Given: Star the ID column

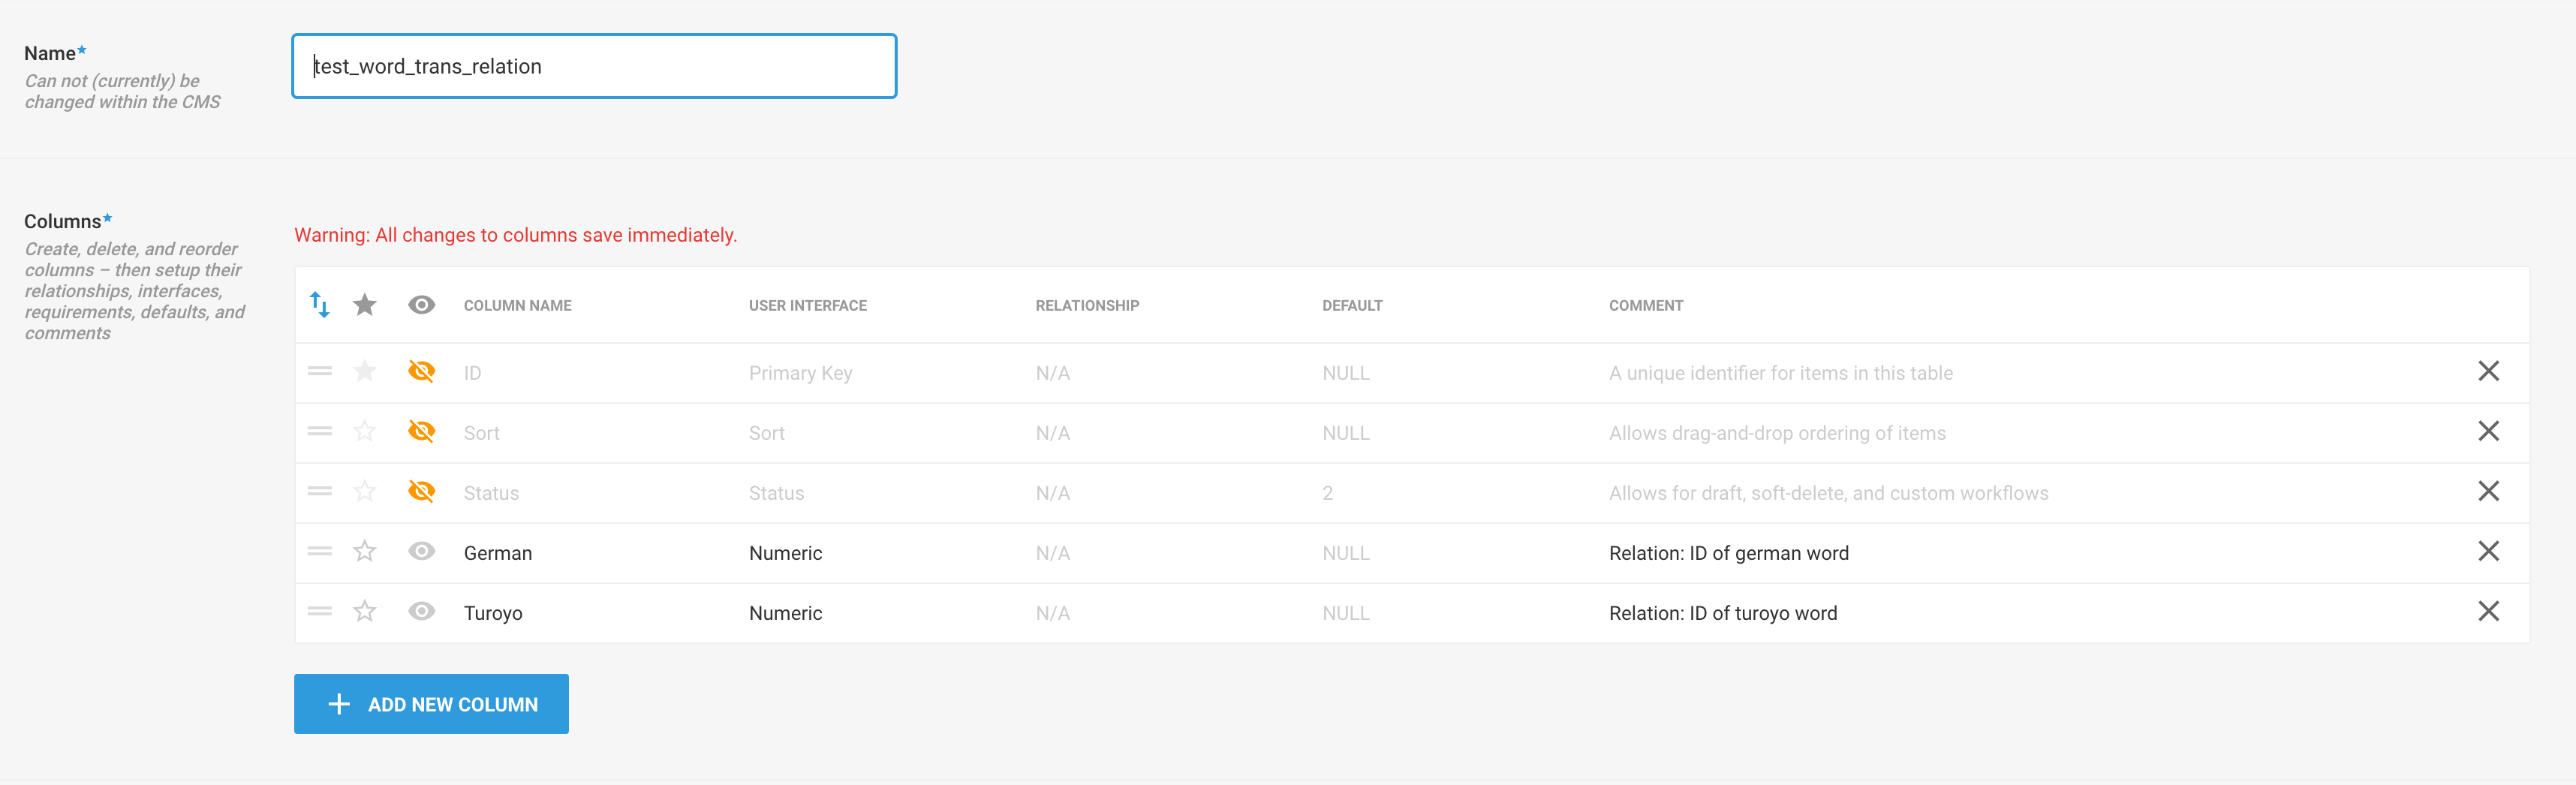Looking at the screenshot, I should (x=365, y=371).
